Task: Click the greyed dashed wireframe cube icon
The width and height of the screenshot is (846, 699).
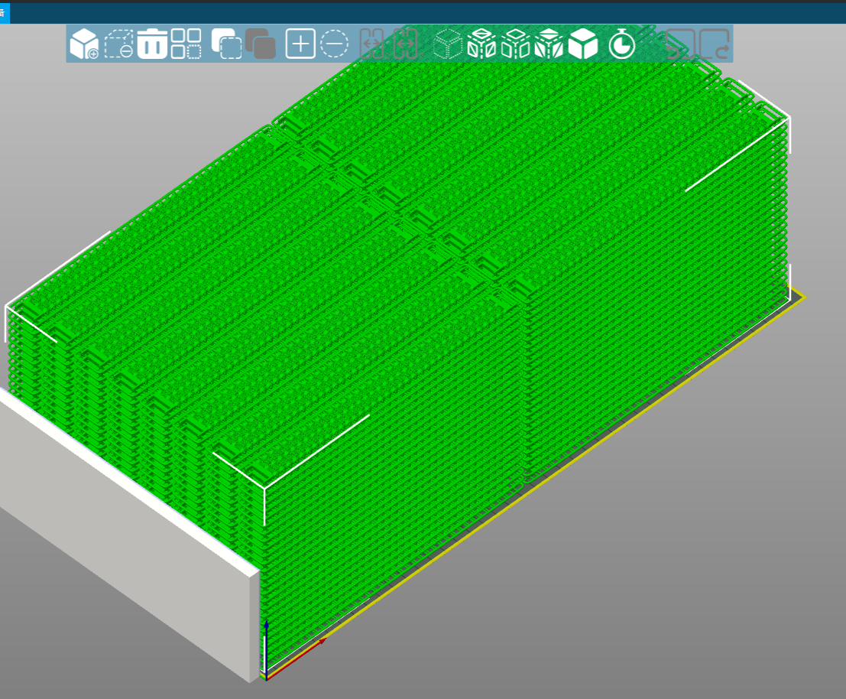Action: click(x=448, y=44)
